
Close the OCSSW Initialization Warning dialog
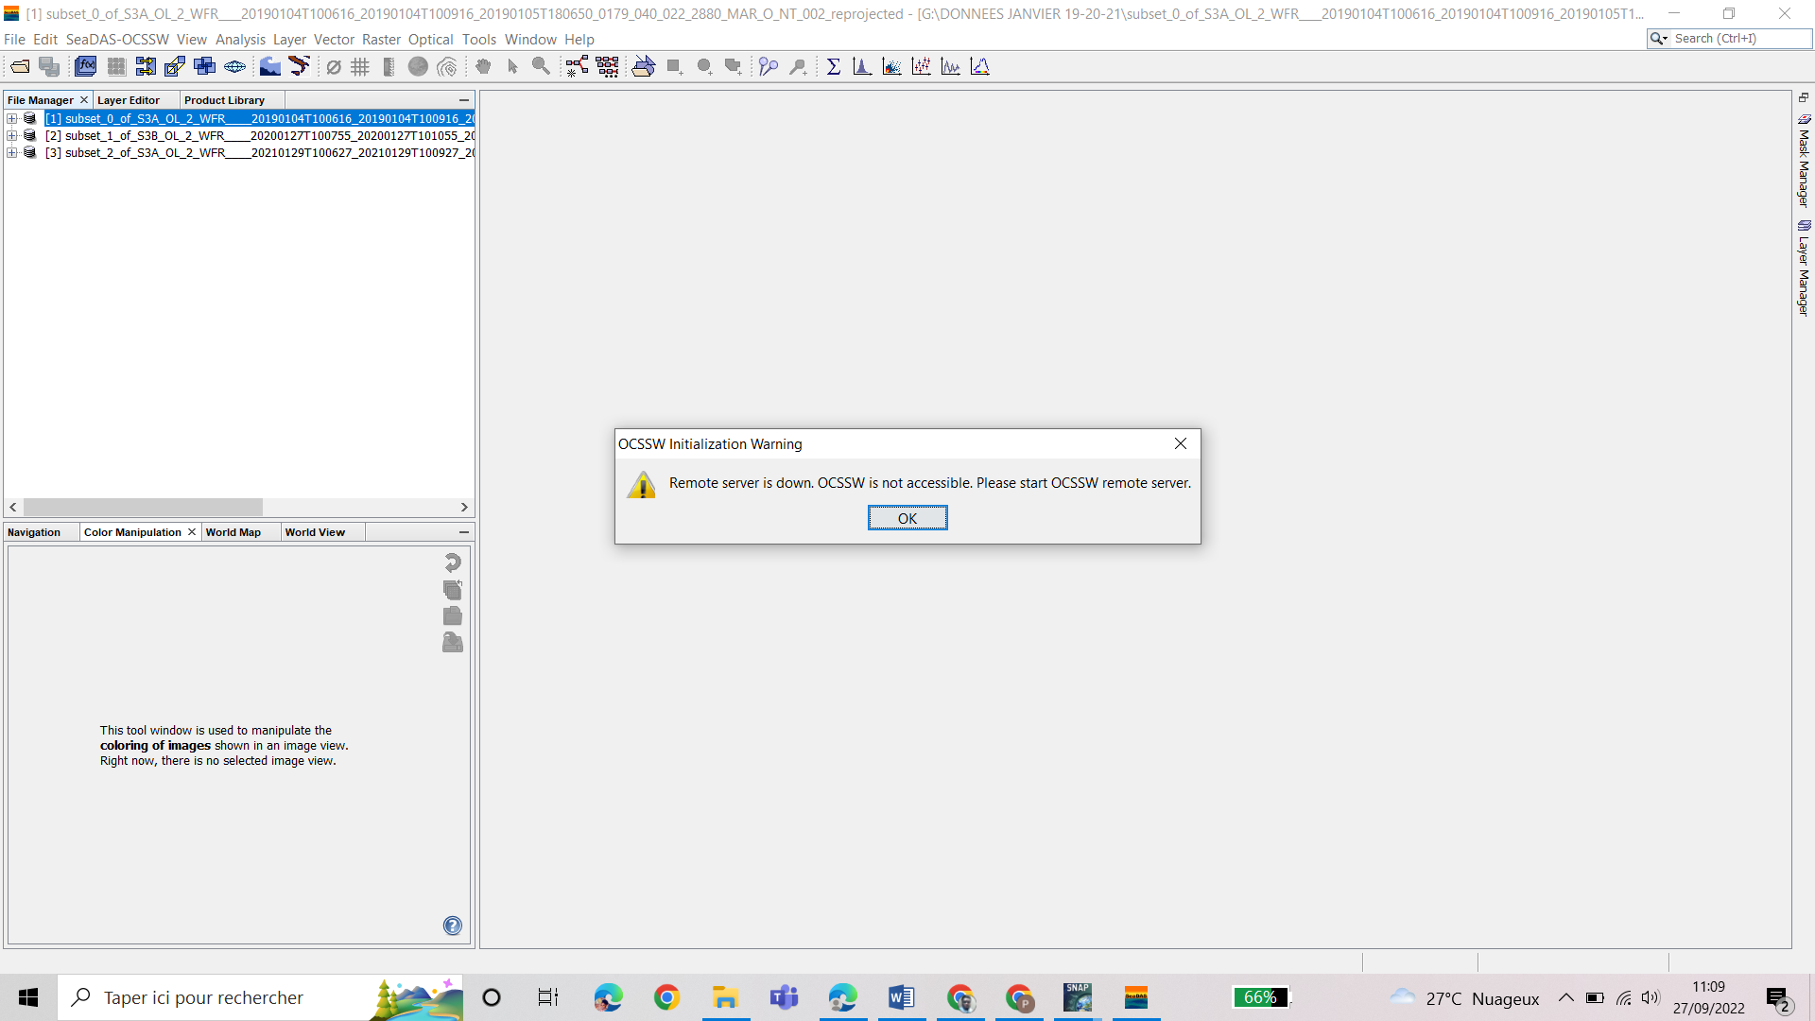coord(907,517)
